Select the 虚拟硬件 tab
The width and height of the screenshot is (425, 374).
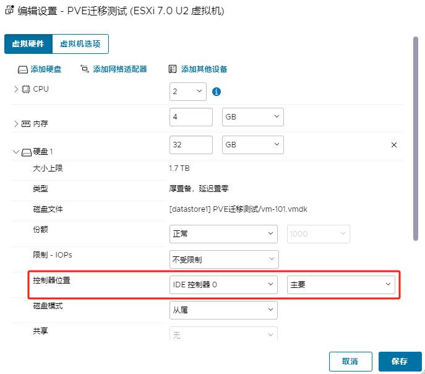28,44
